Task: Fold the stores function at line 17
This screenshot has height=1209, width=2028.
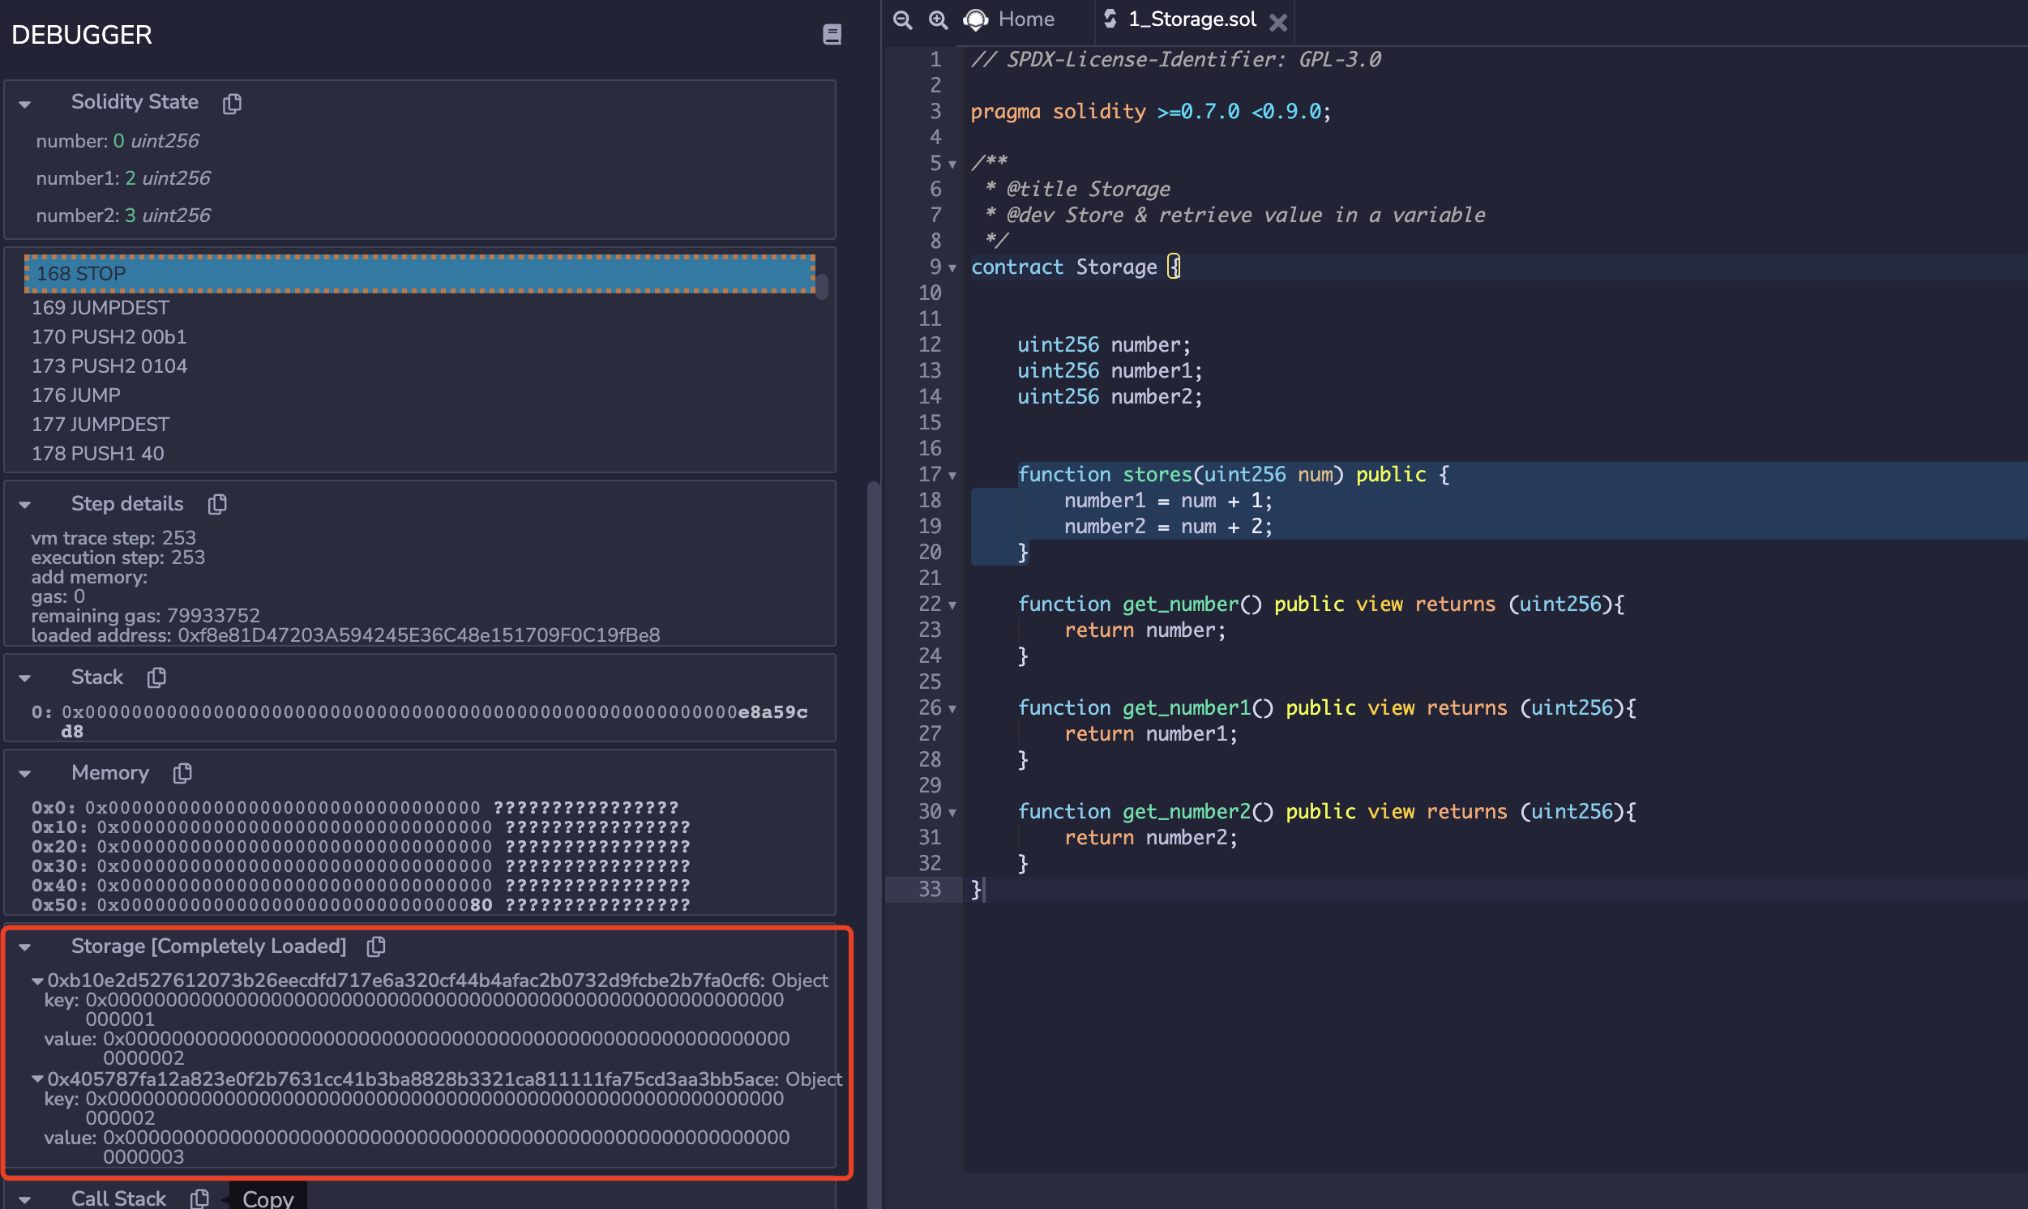Action: coord(952,476)
